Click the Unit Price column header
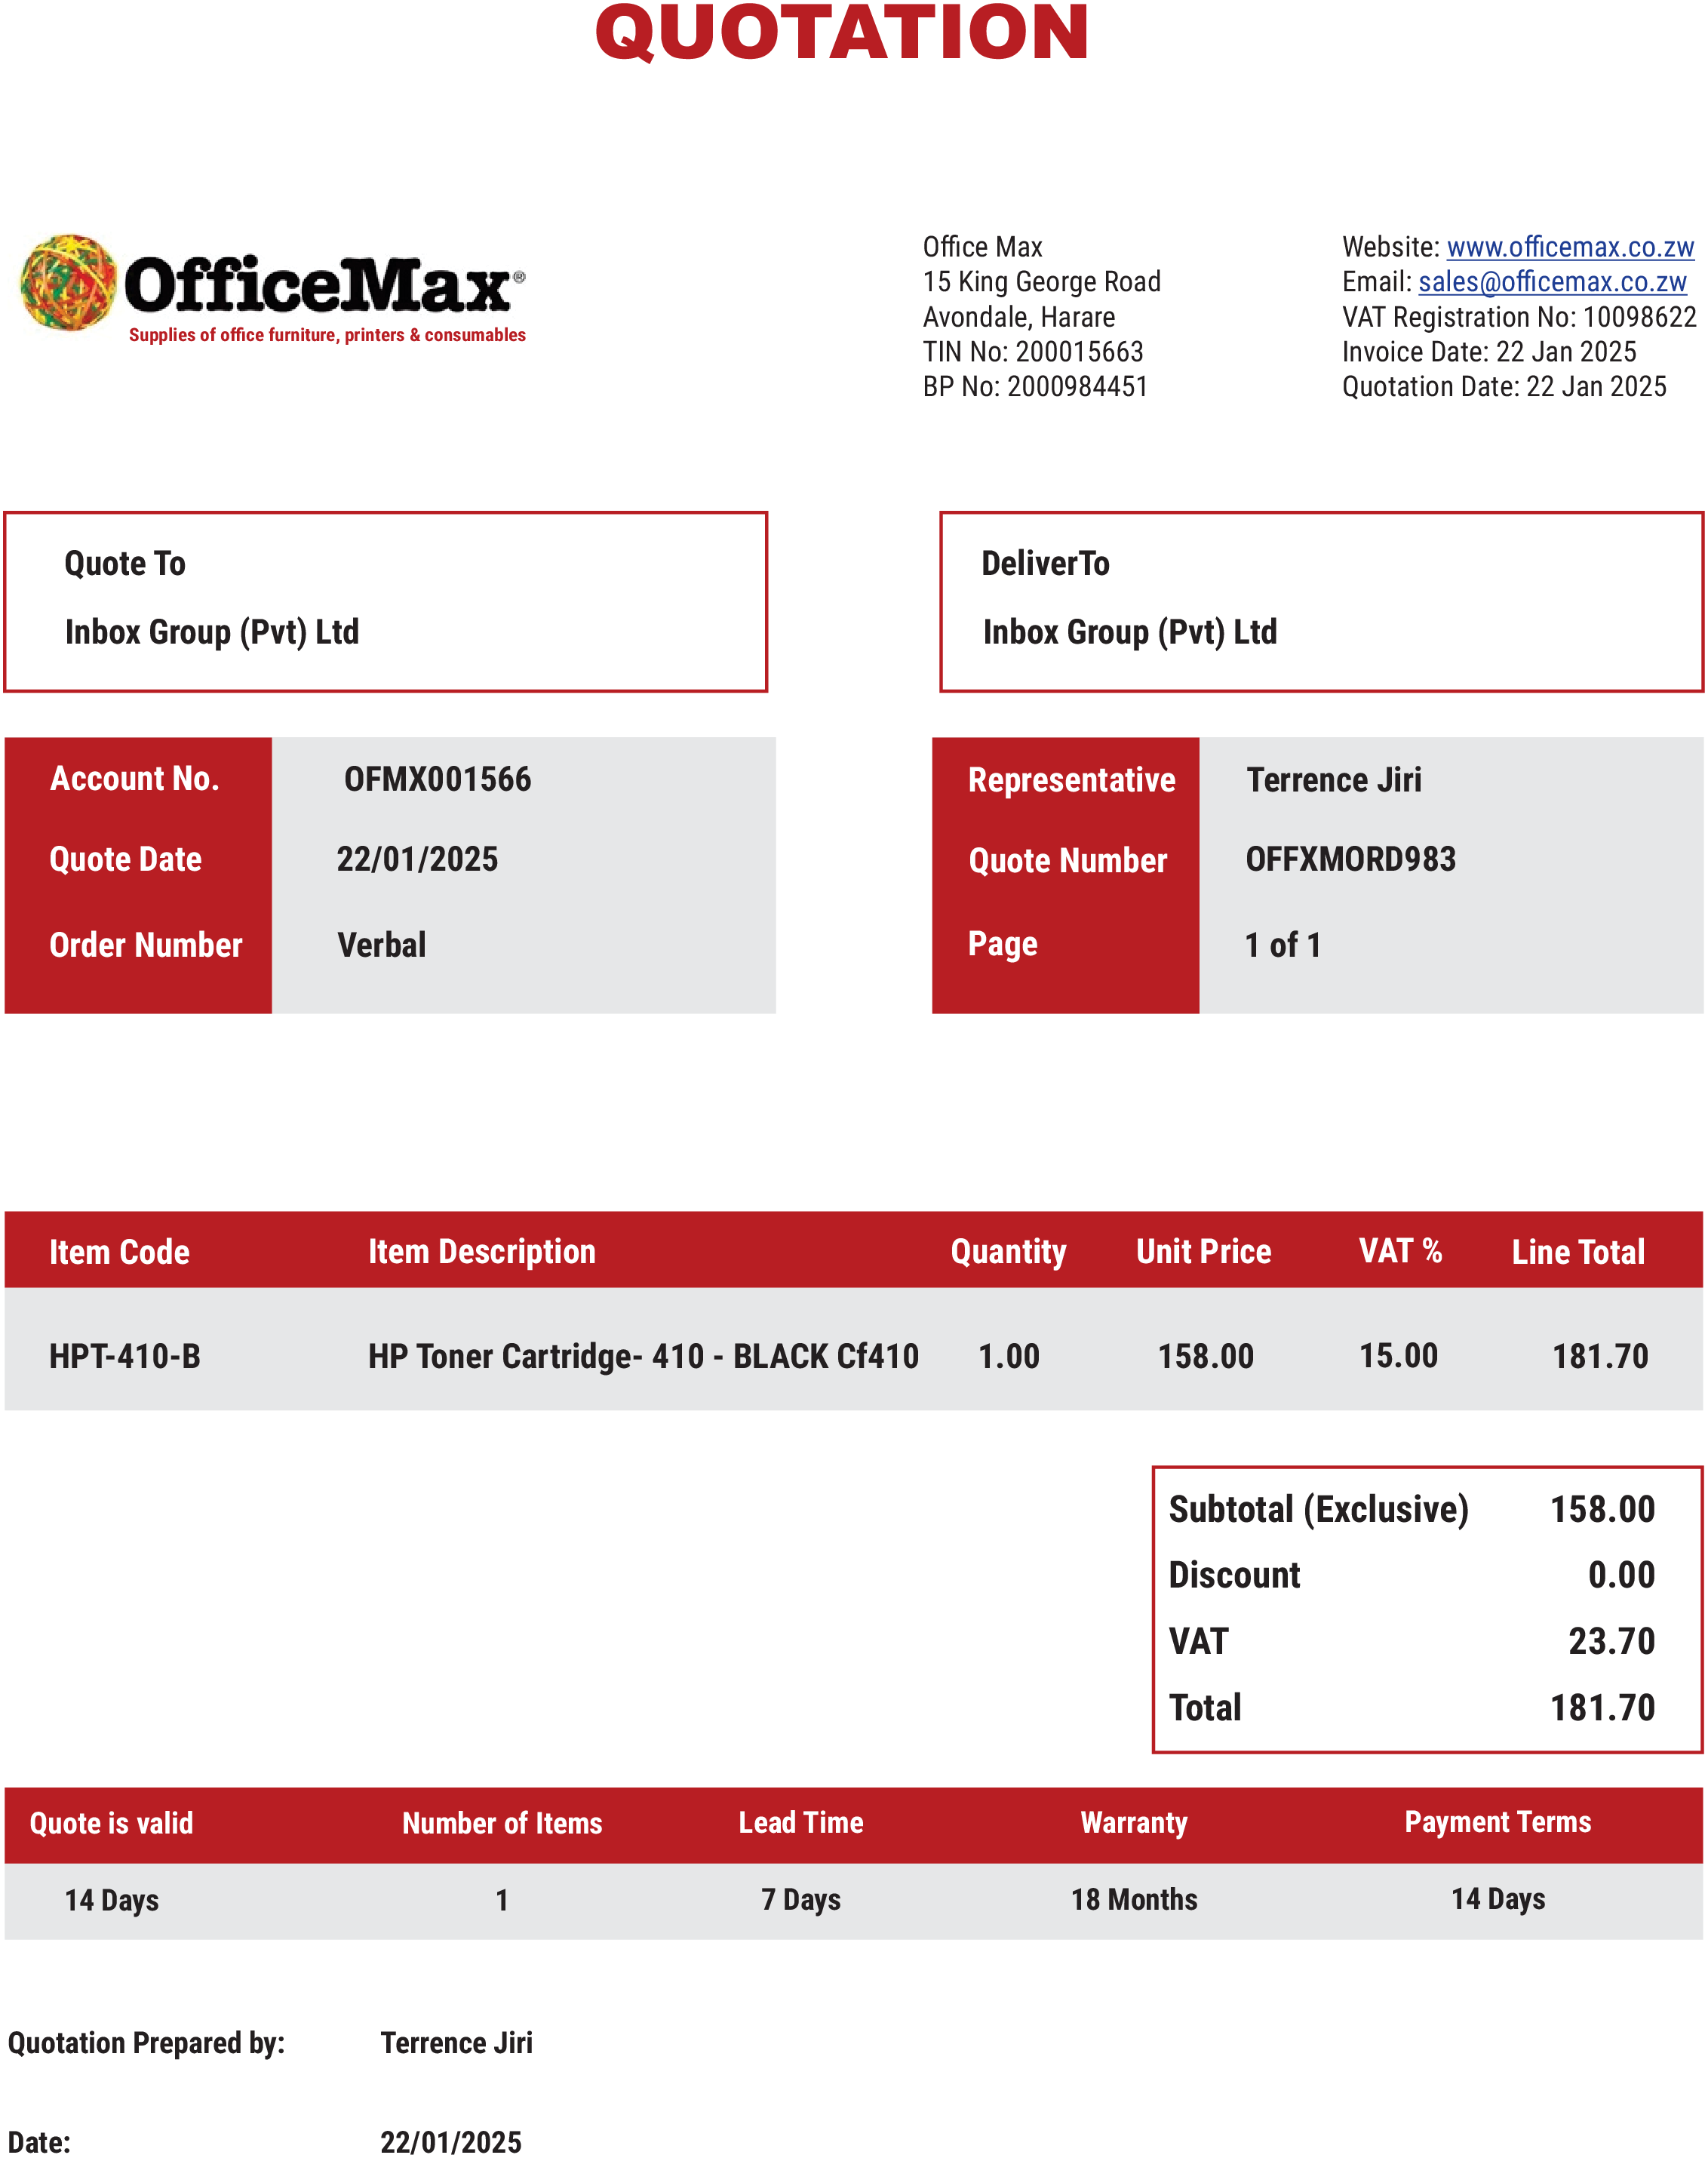This screenshot has height=2158, width=1708. 1203,1252
